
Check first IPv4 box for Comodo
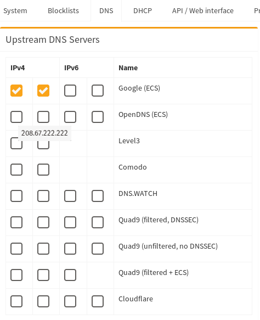point(16,170)
